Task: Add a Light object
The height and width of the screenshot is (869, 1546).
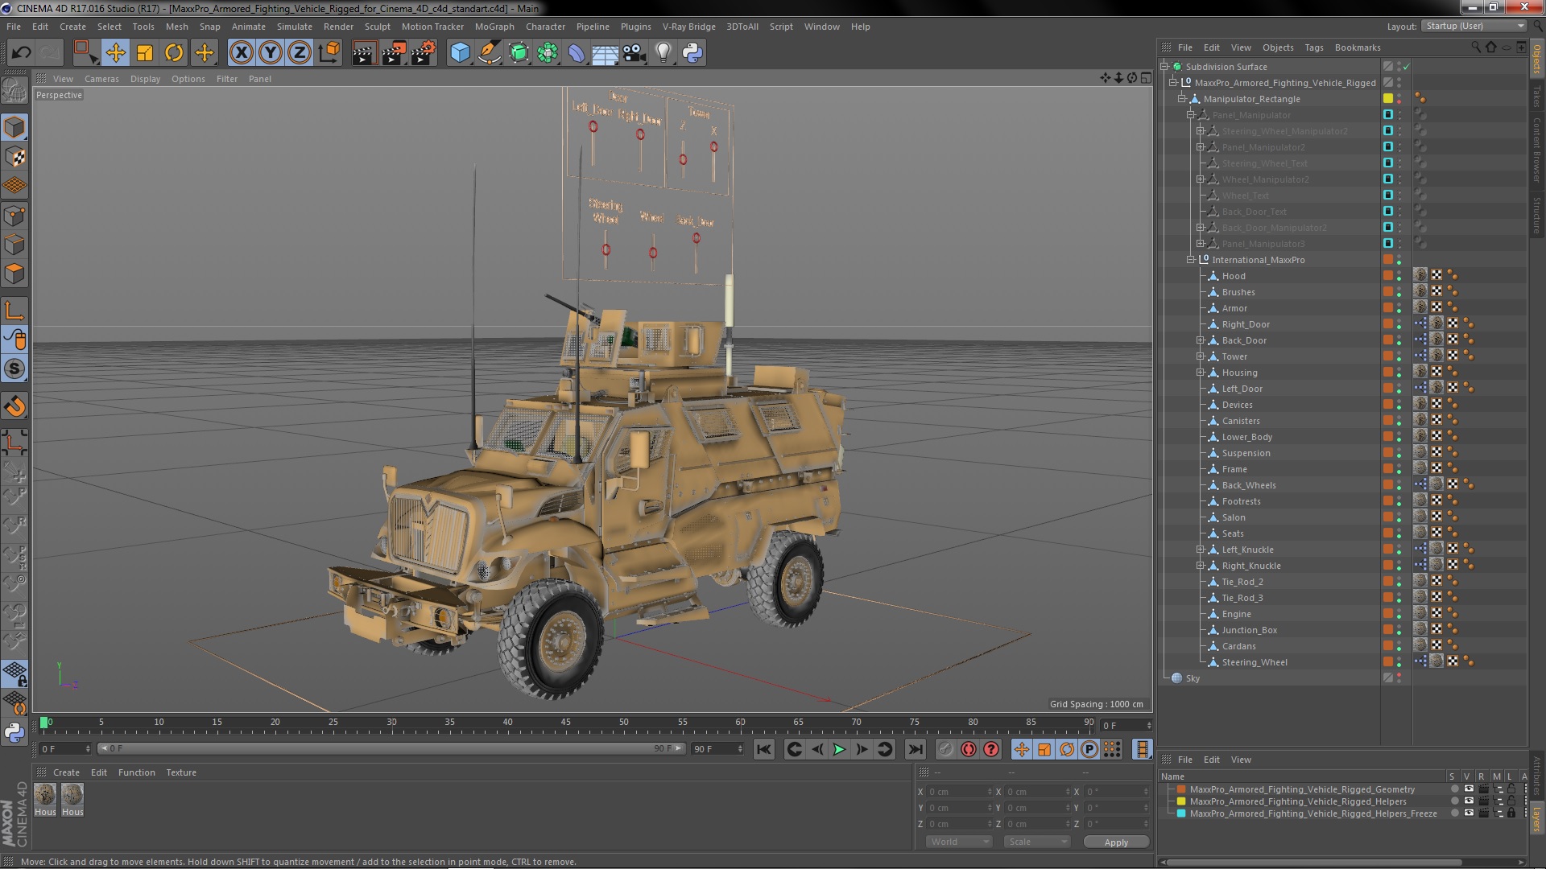Action: 663,53
